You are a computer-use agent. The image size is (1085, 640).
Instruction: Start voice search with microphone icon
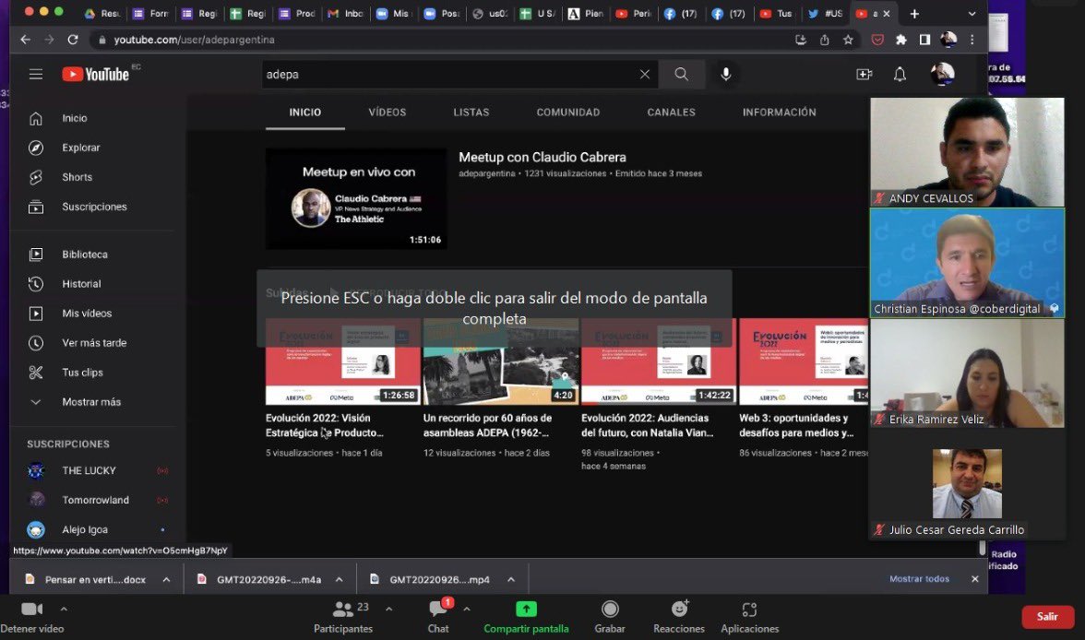tap(725, 74)
